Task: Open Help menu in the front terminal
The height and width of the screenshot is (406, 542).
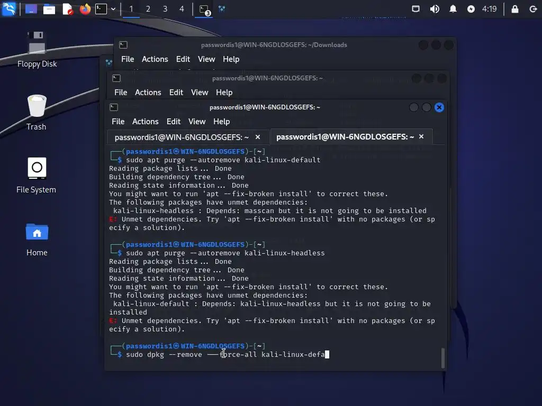Action: [222, 122]
